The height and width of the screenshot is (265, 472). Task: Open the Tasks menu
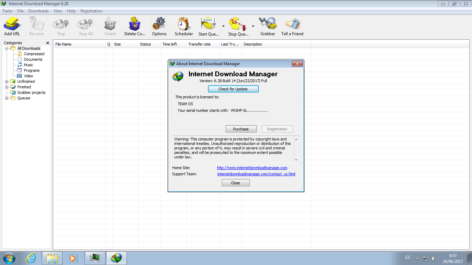[8, 11]
